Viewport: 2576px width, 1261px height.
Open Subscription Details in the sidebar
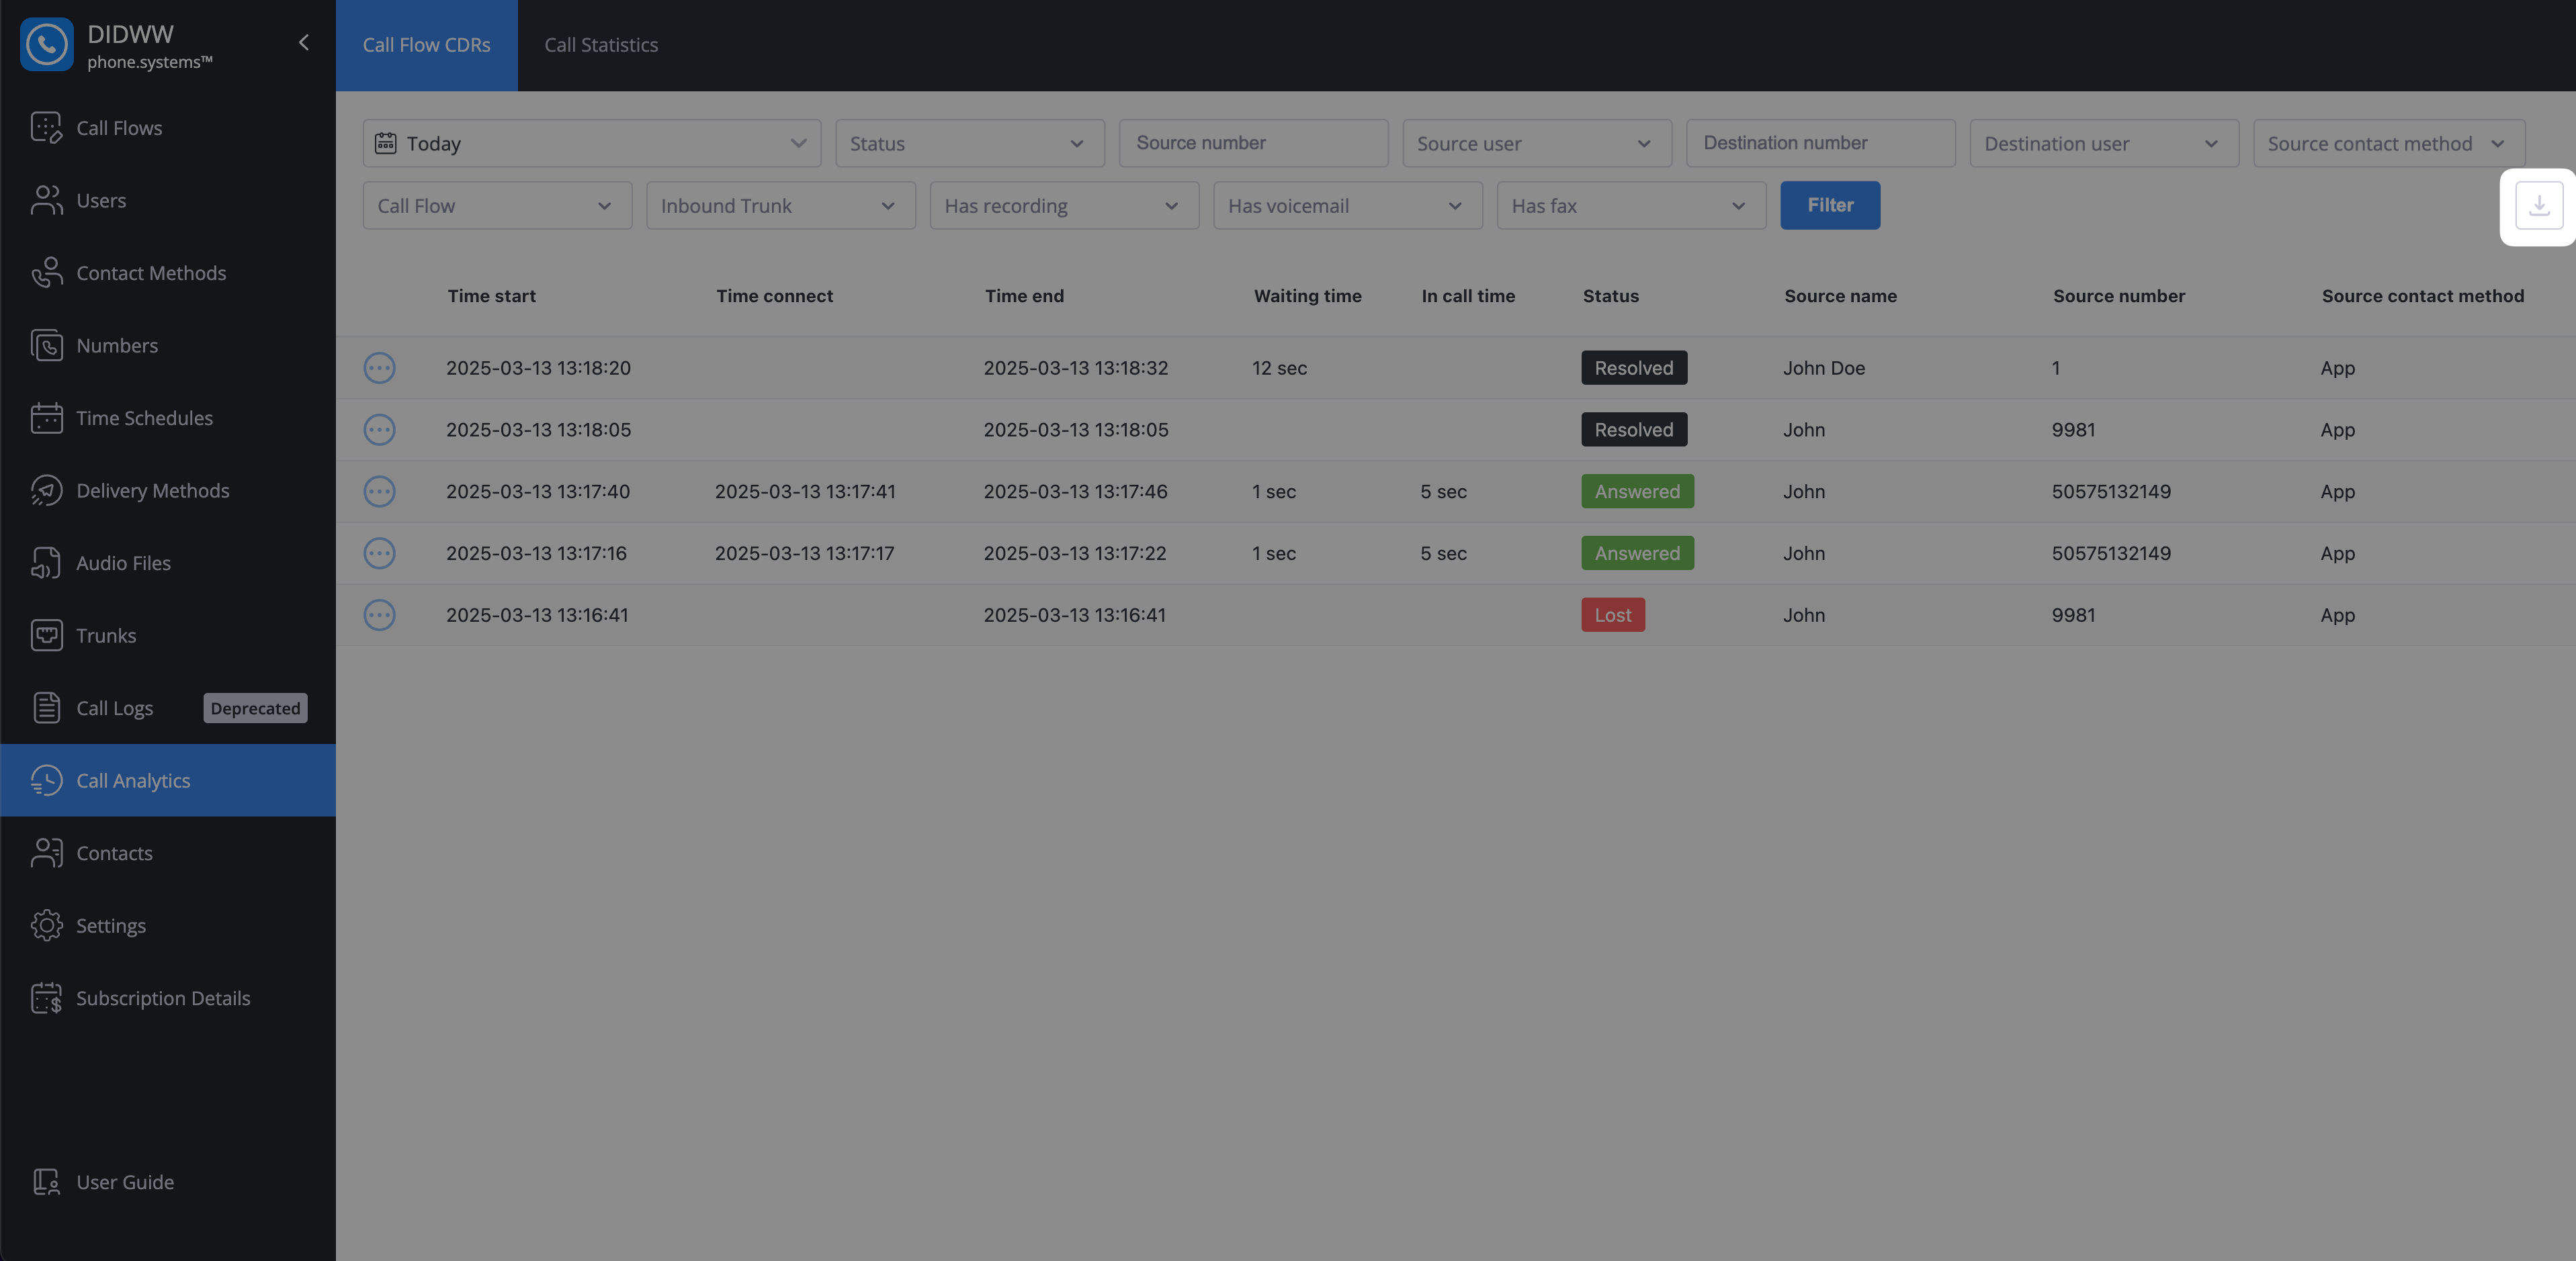point(163,998)
